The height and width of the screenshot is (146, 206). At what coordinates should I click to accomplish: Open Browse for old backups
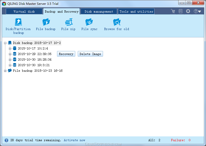point(116,23)
